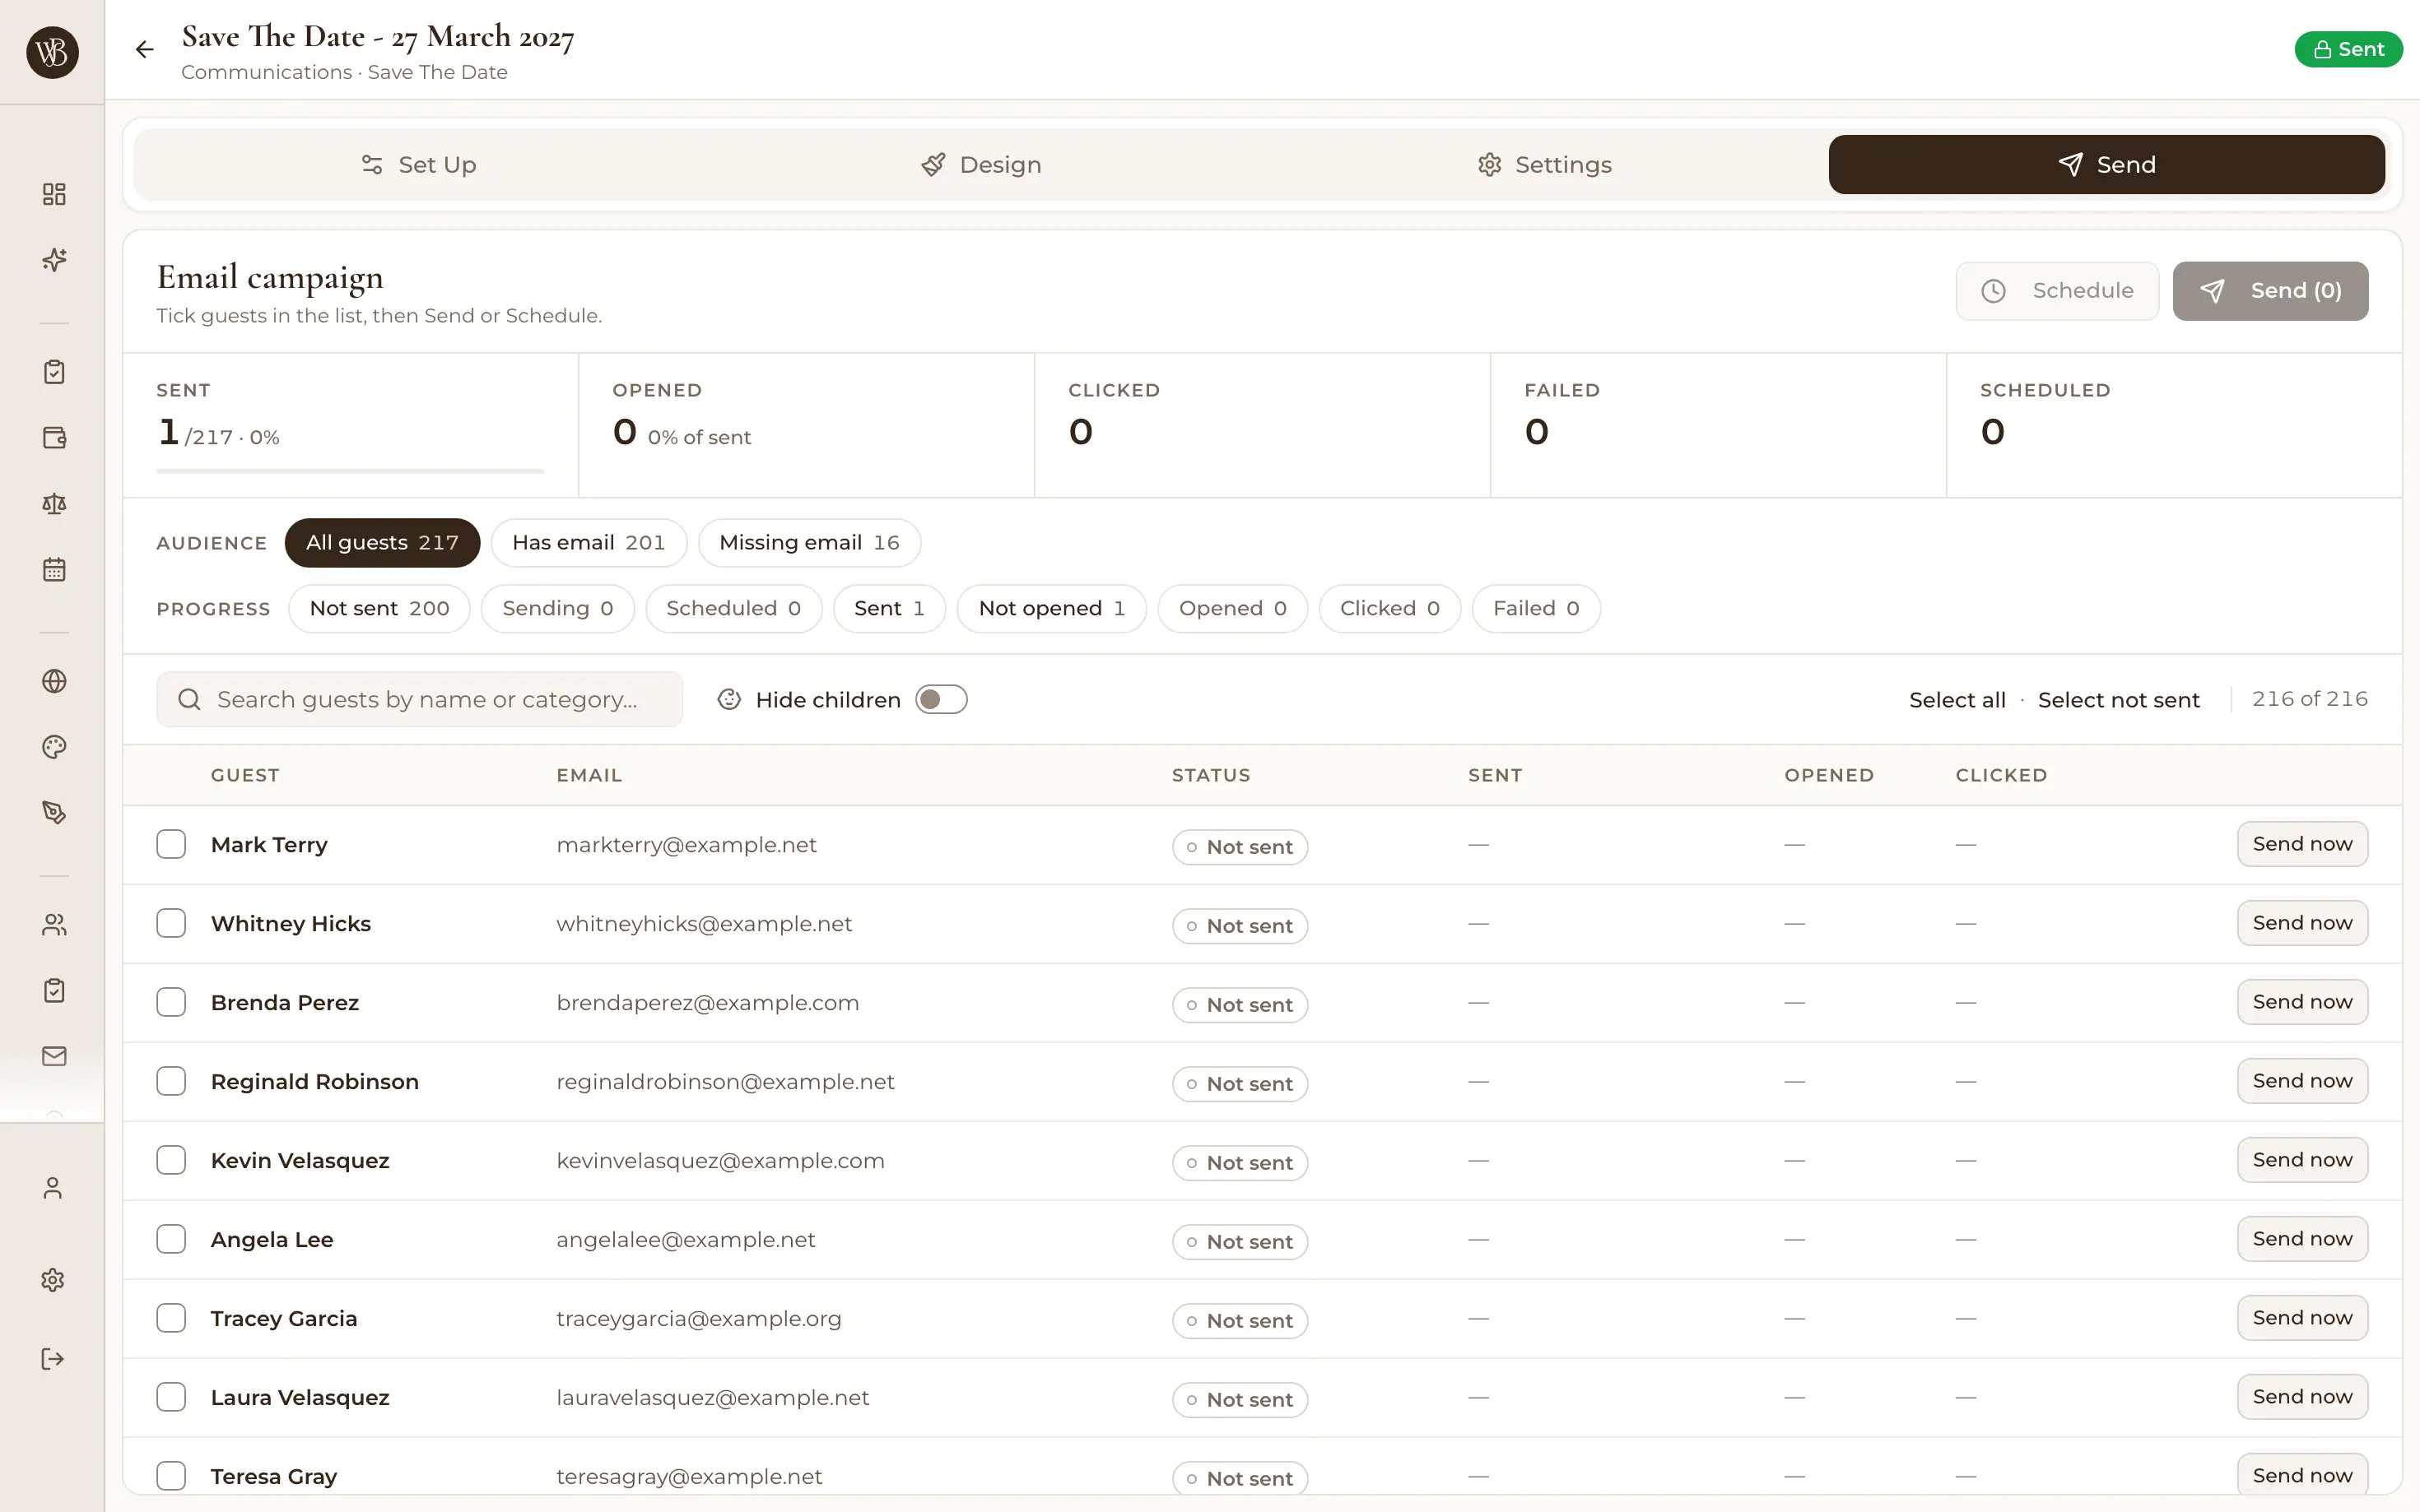Screen dimensions: 2420x1512
Task: Click the Teresa Gray guest name
Action: pos(273,1476)
